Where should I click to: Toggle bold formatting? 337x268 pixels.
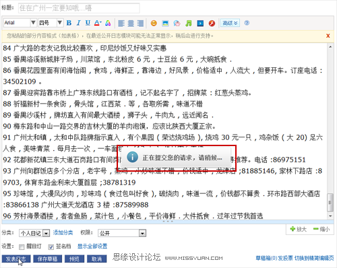69,23
